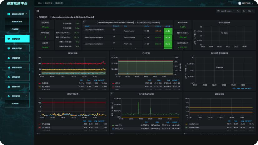Open the Last 3 hours time range dropdown
The height and width of the screenshot is (145, 258).
coord(226,11)
